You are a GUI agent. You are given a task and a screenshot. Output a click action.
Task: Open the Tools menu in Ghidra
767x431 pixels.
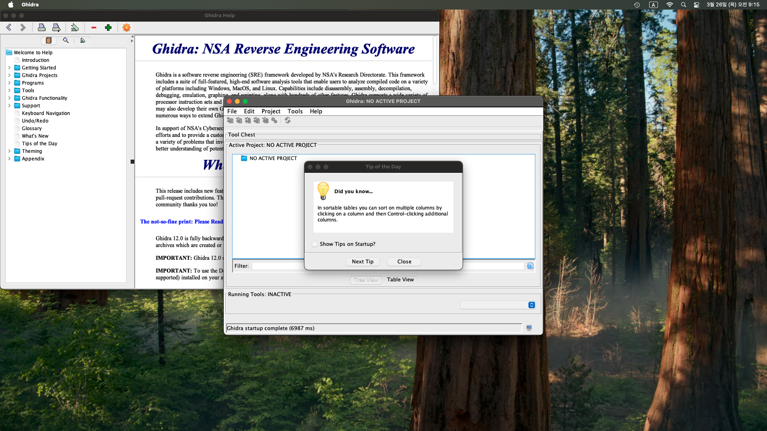coord(295,111)
